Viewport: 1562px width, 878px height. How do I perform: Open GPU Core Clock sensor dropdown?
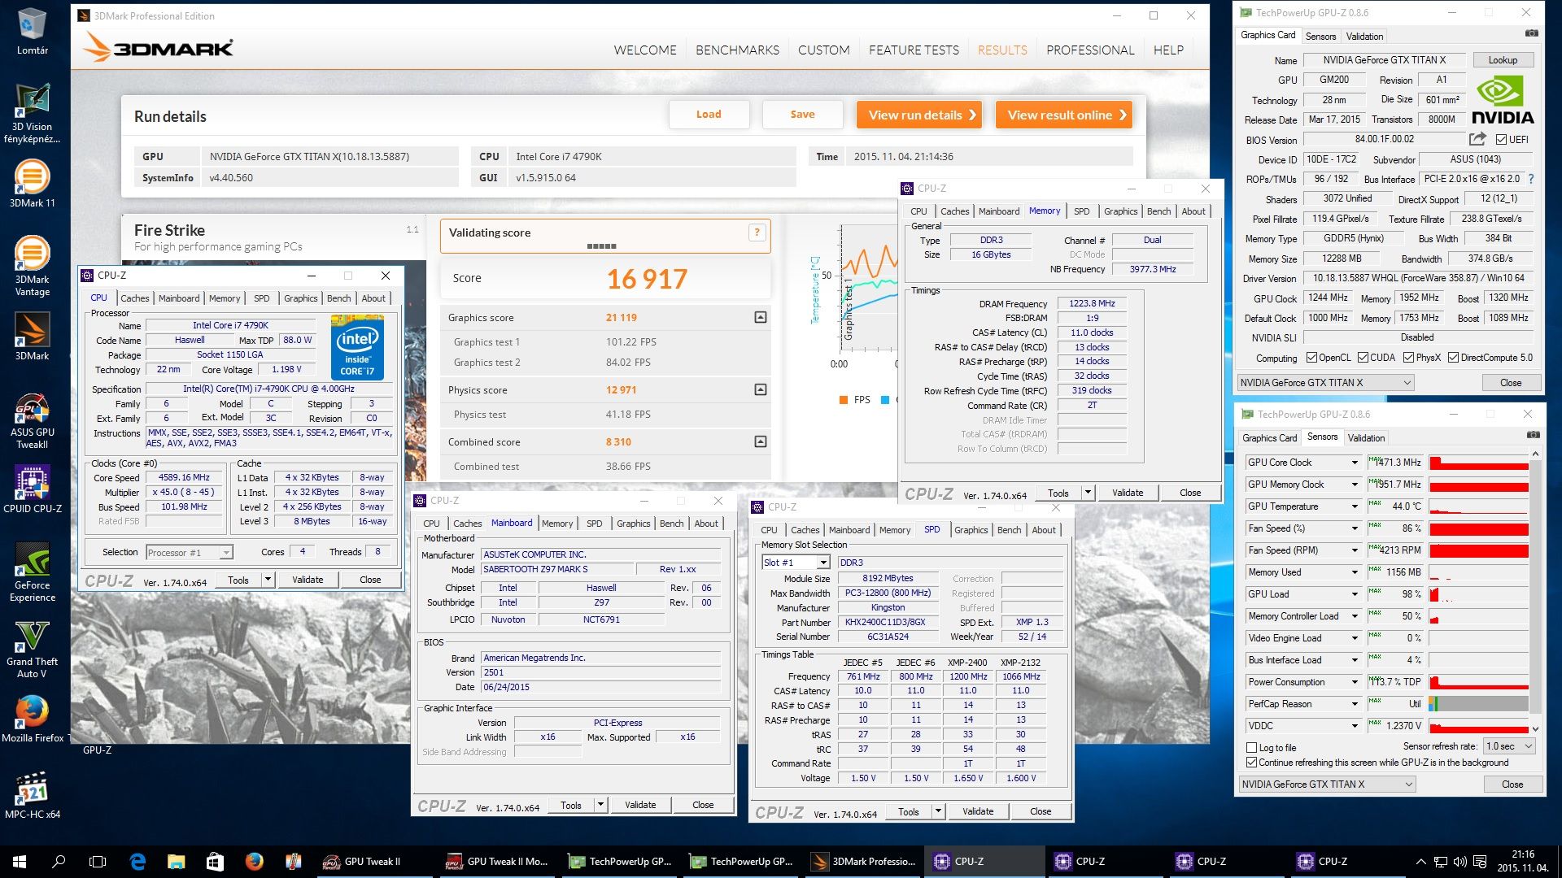click(1355, 463)
